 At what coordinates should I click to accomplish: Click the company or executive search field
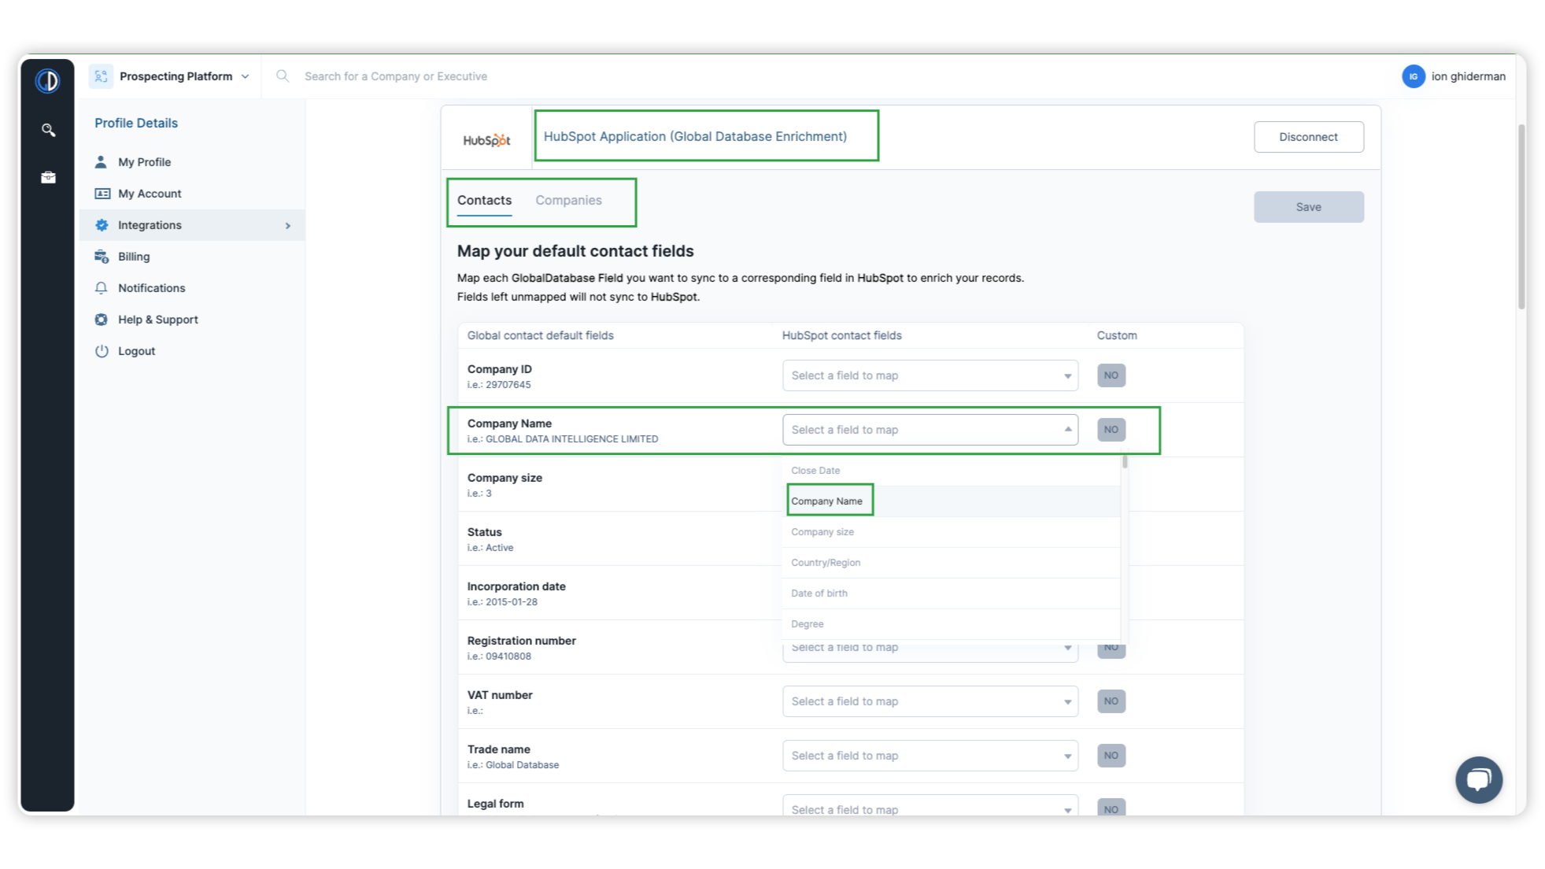pos(395,76)
